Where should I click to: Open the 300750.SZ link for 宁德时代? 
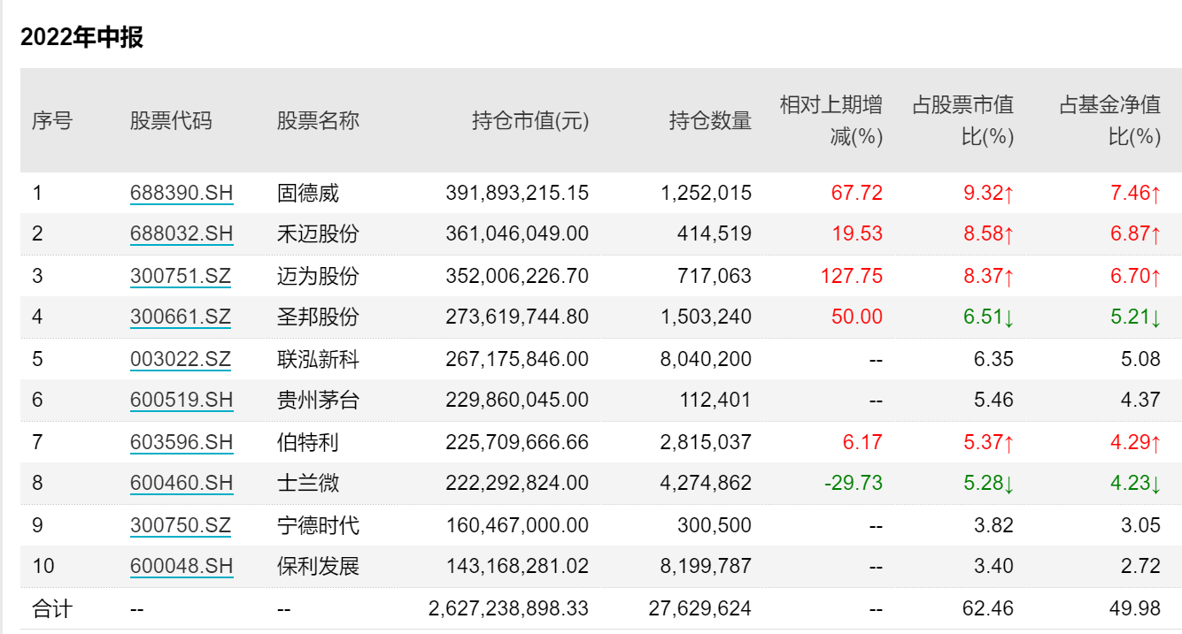[x=181, y=525]
